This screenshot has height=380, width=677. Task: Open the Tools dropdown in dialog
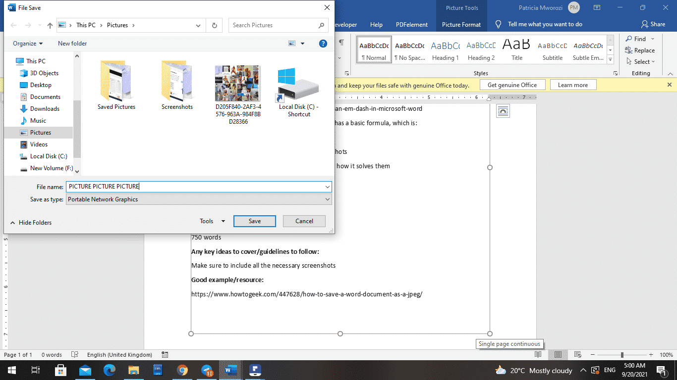[x=212, y=221]
